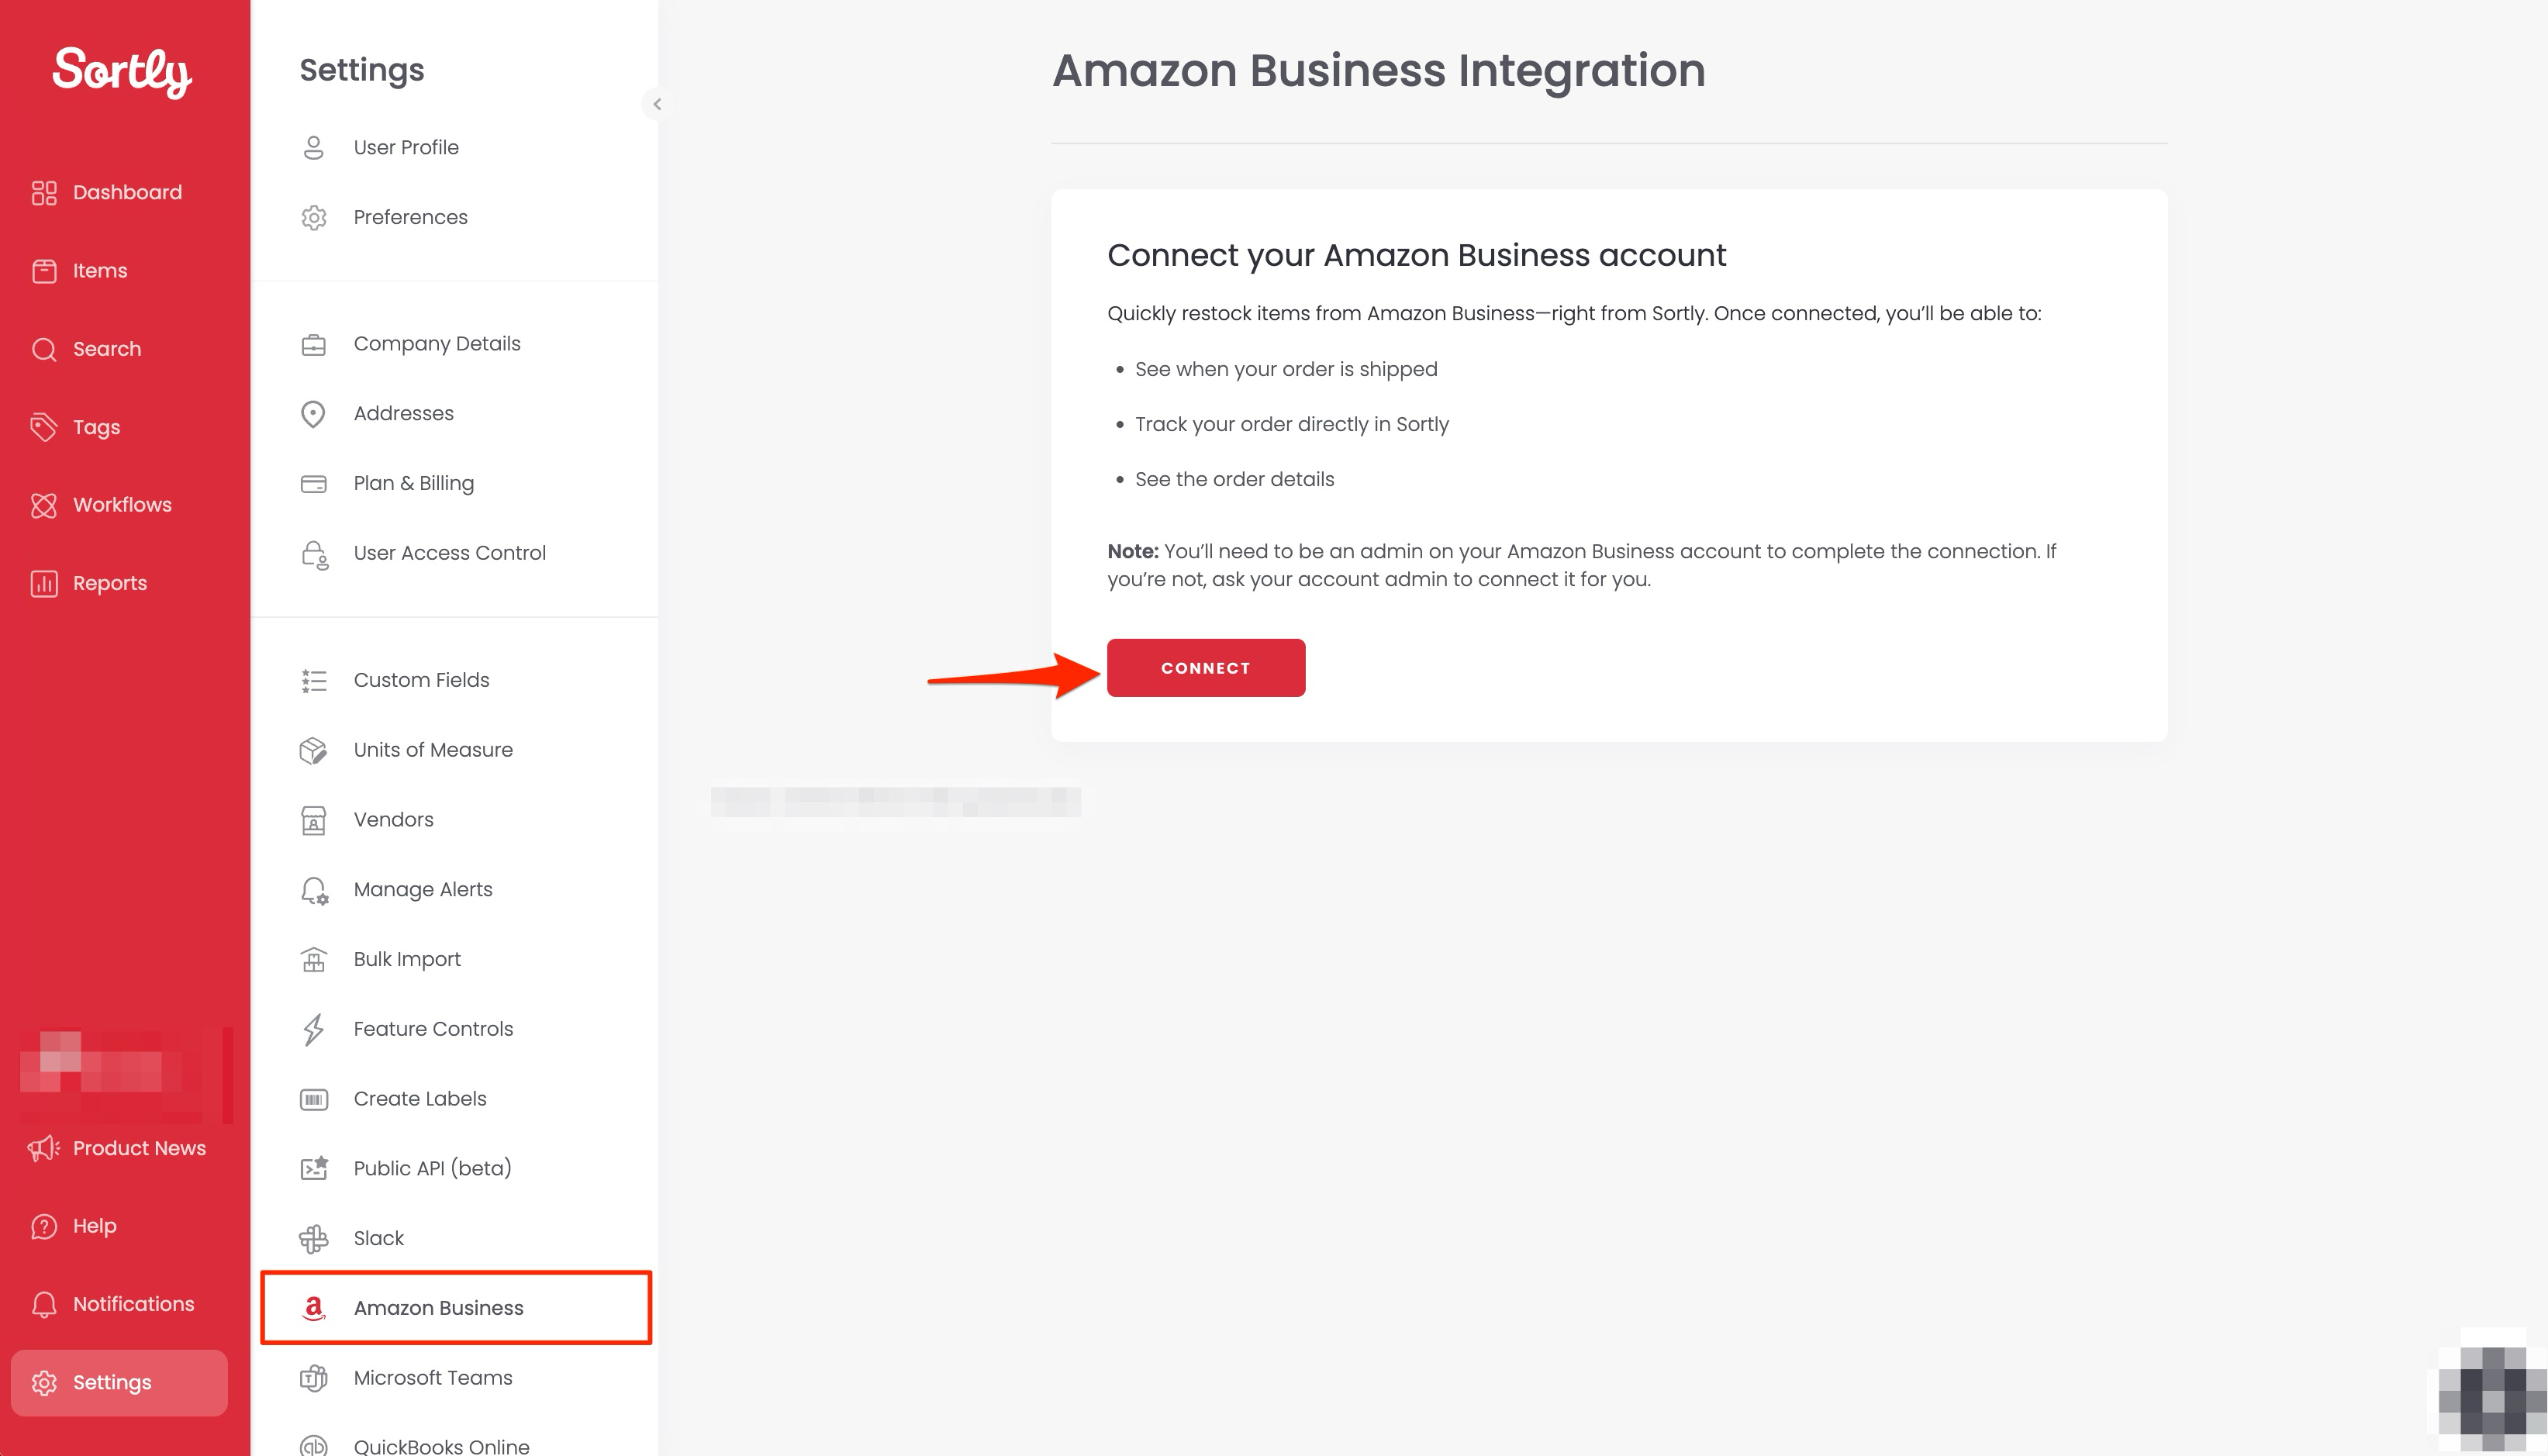The width and height of the screenshot is (2548, 1456).
Task: Open Custom Fields settings page
Action: 421,680
